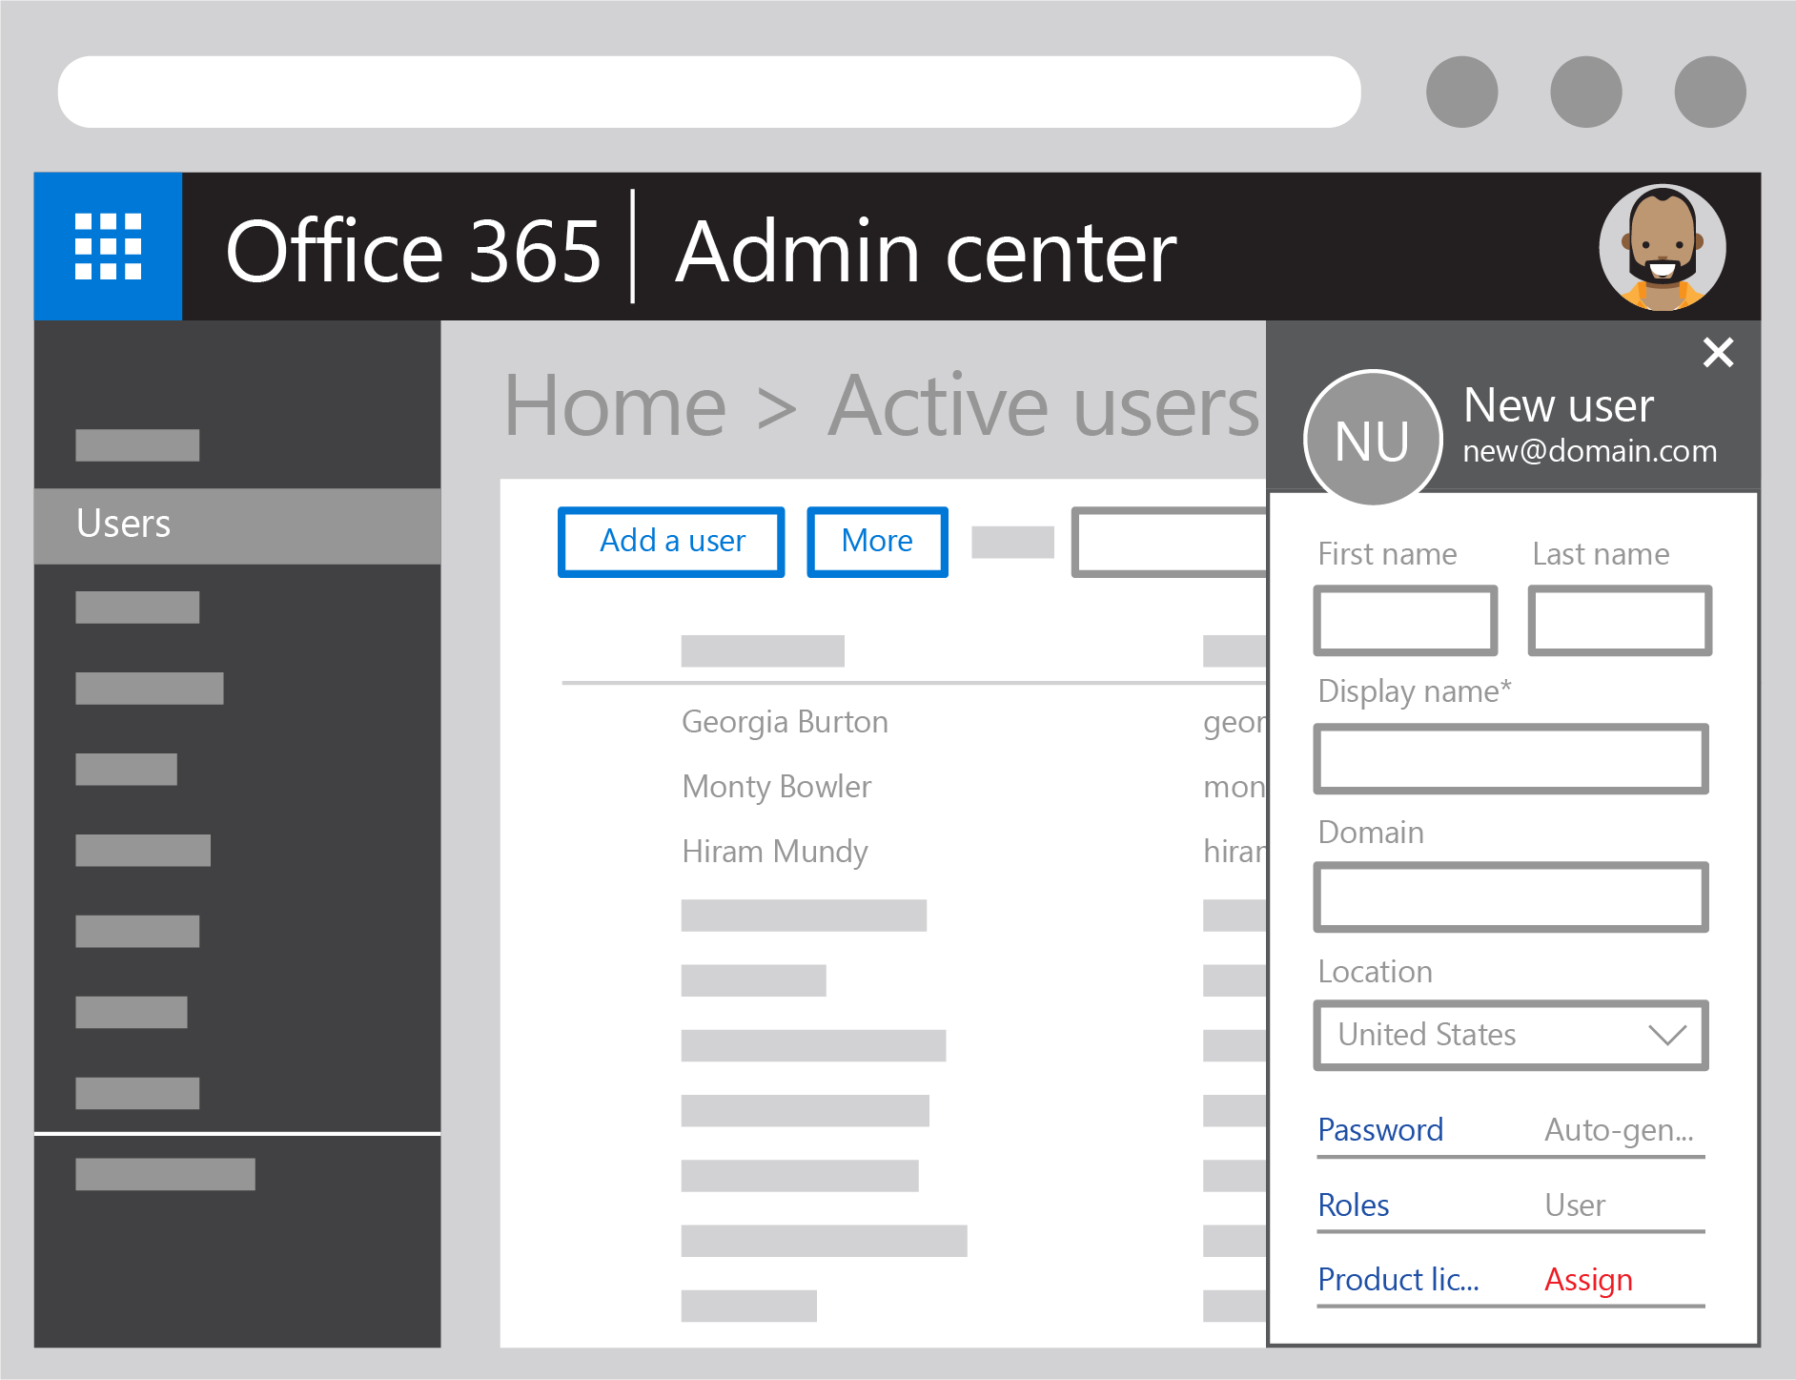
Task: Click the browser address bar
Action: point(709,92)
